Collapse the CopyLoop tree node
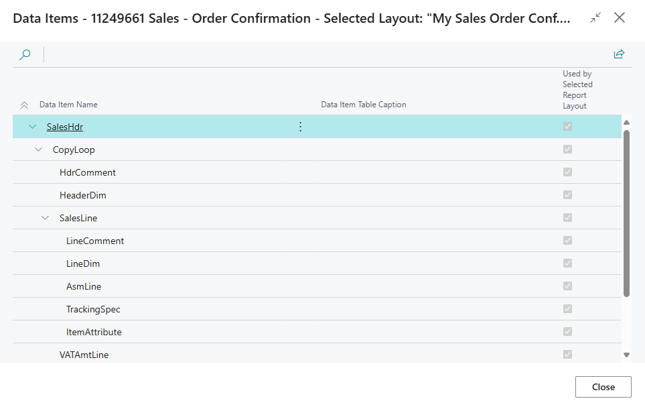 click(39, 150)
